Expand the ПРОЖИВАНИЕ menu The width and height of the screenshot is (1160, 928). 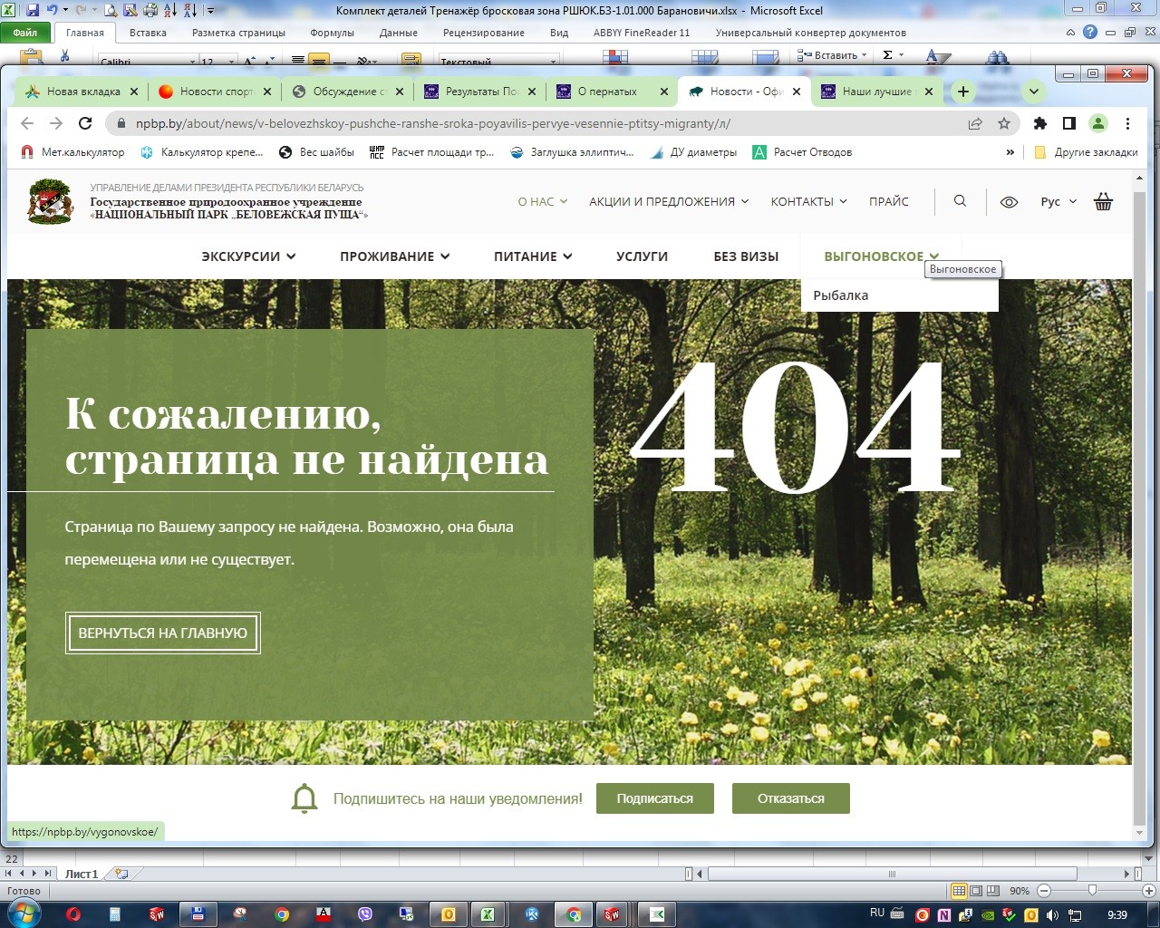point(395,256)
